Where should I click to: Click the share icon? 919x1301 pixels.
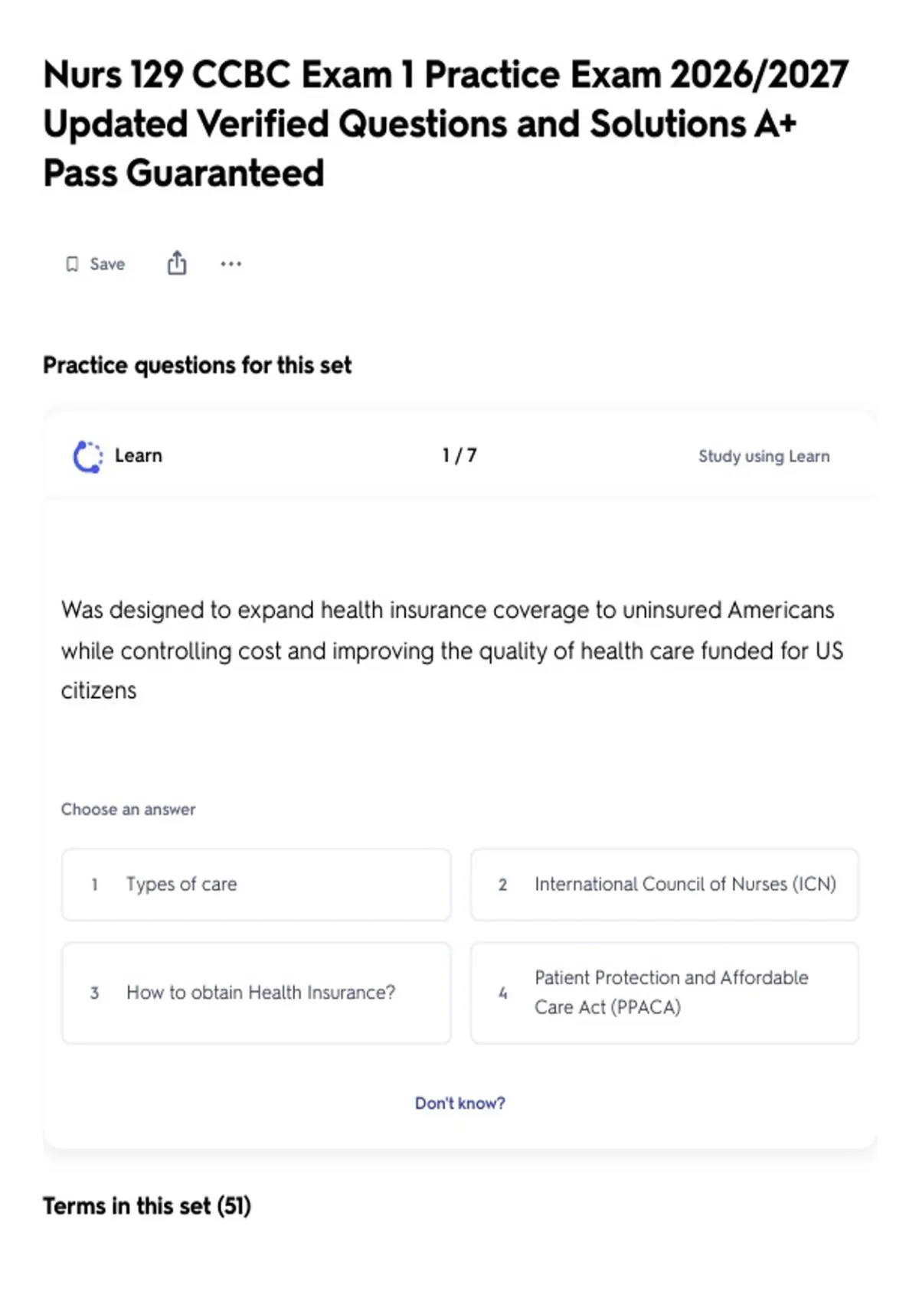pyautogui.click(x=177, y=262)
